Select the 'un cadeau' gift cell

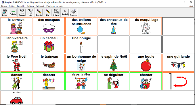click(49, 44)
